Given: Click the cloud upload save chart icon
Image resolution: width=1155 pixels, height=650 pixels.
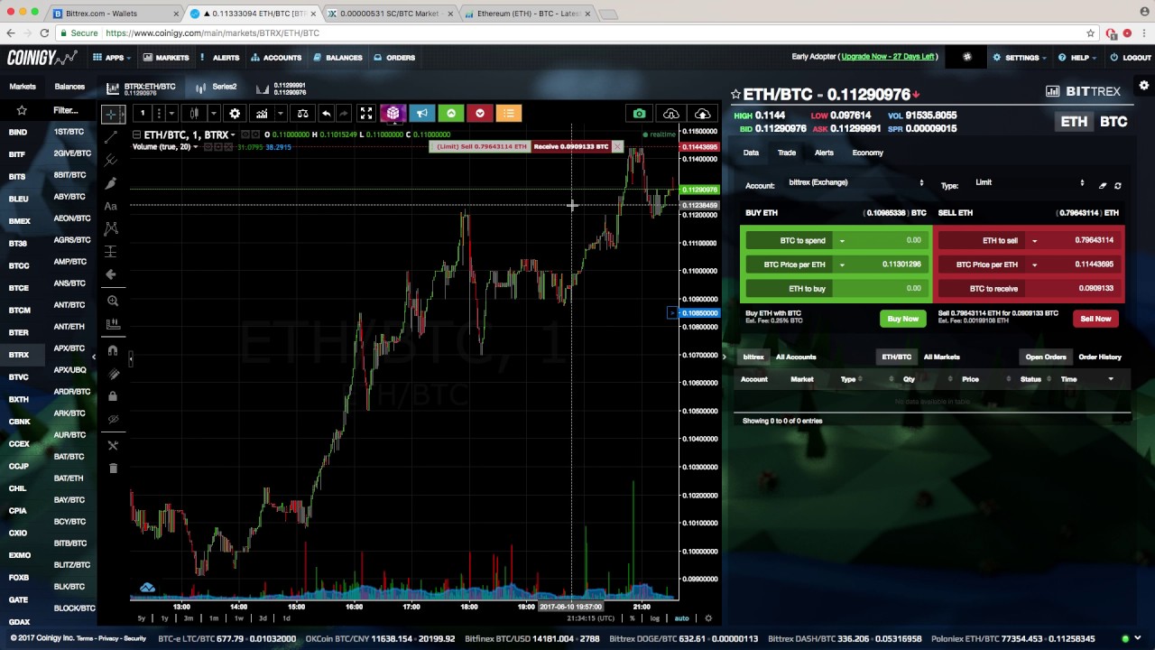Looking at the screenshot, I should pyautogui.click(x=702, y=113).
